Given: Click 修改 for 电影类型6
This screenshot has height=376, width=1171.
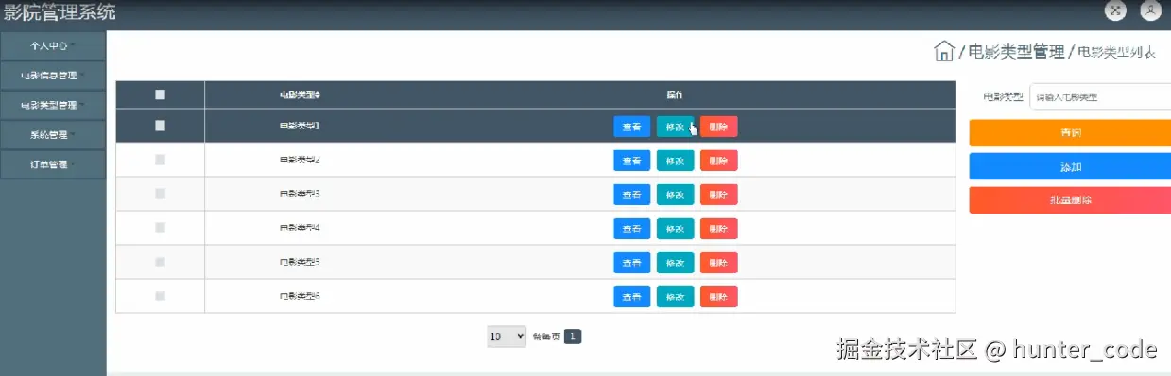Looking at the screenshot, I should pyautogui.click(x=675, y=297).
